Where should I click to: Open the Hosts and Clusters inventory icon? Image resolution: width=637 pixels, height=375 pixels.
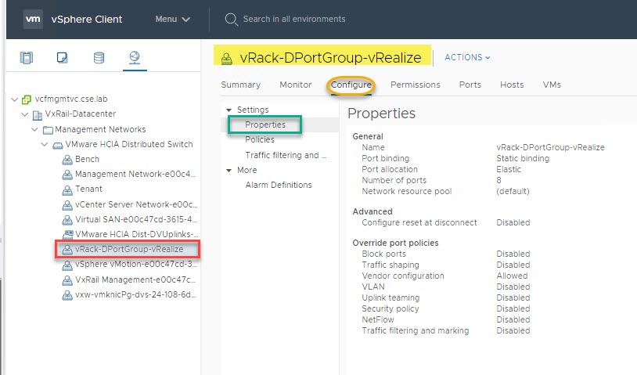click(x=27, y=57)
